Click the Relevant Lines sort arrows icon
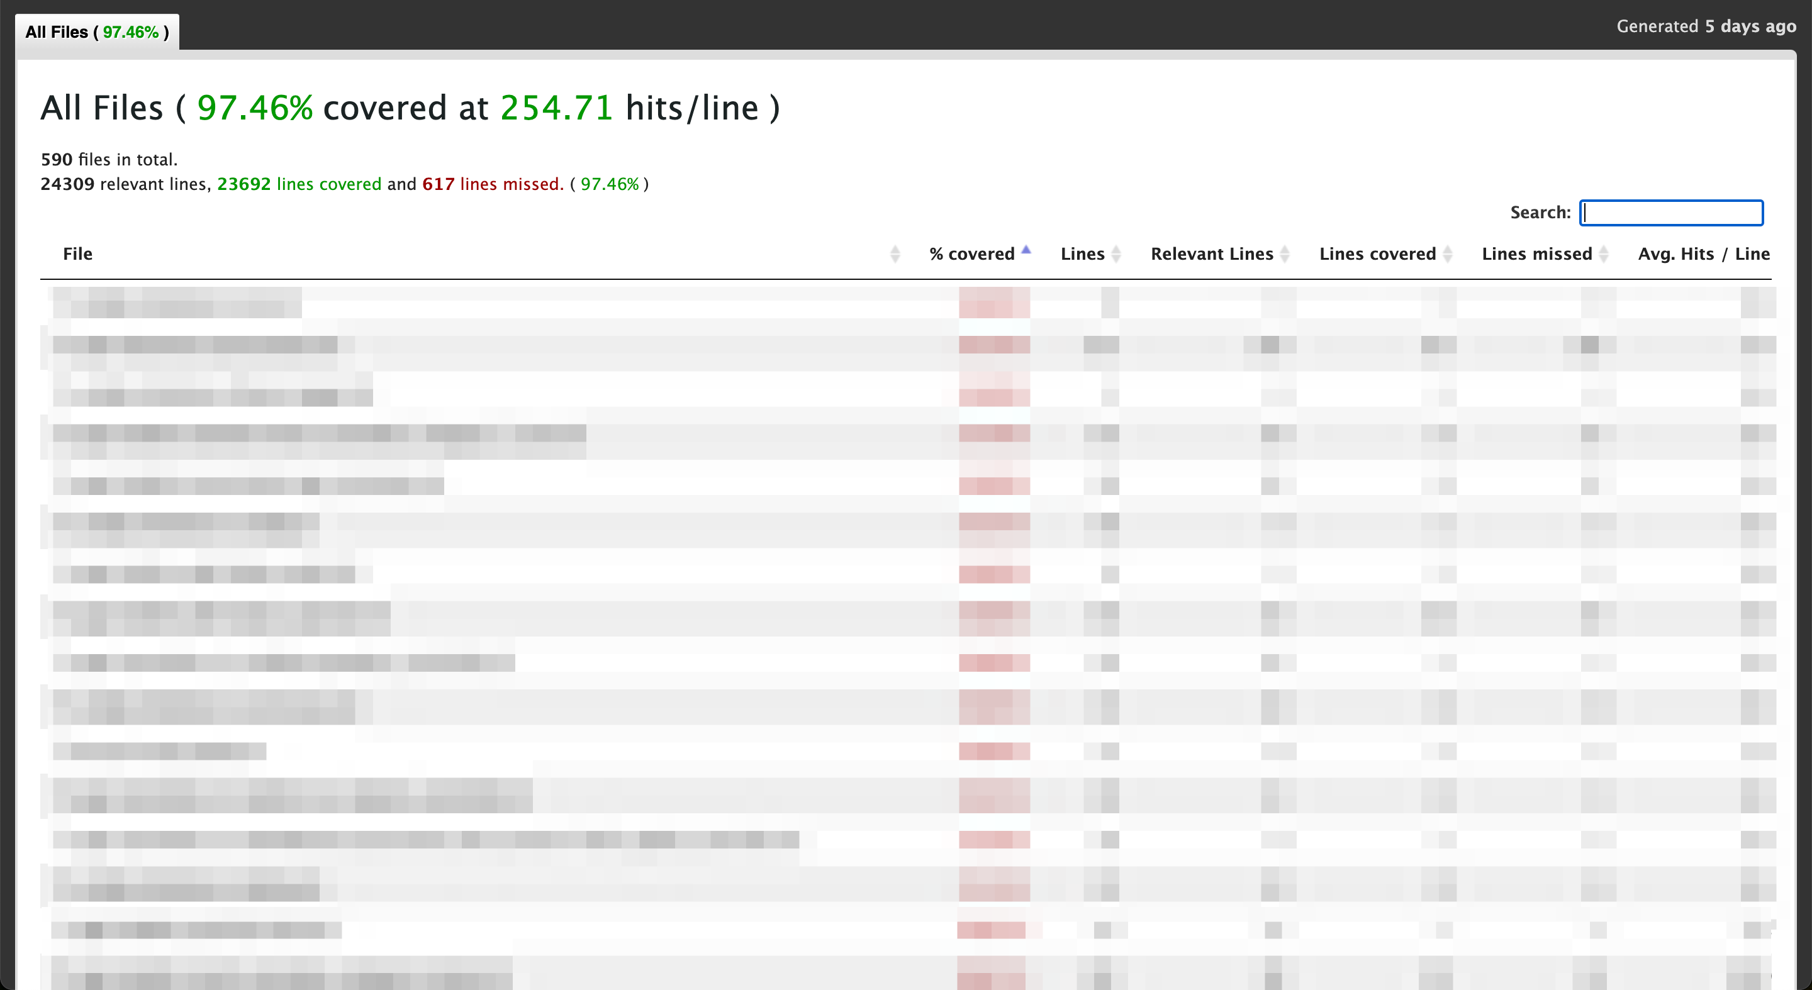The width and height of the screenshot is (1812, 990). coord(1284,254)
